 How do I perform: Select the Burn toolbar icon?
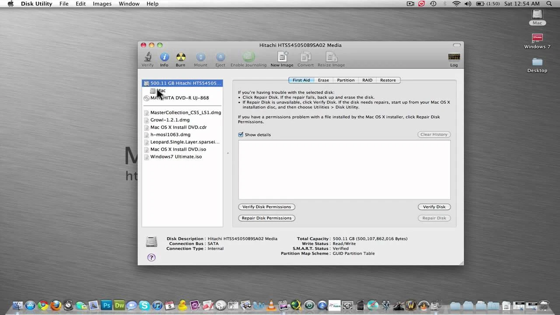pyautogui.click(x=181, y=57)
